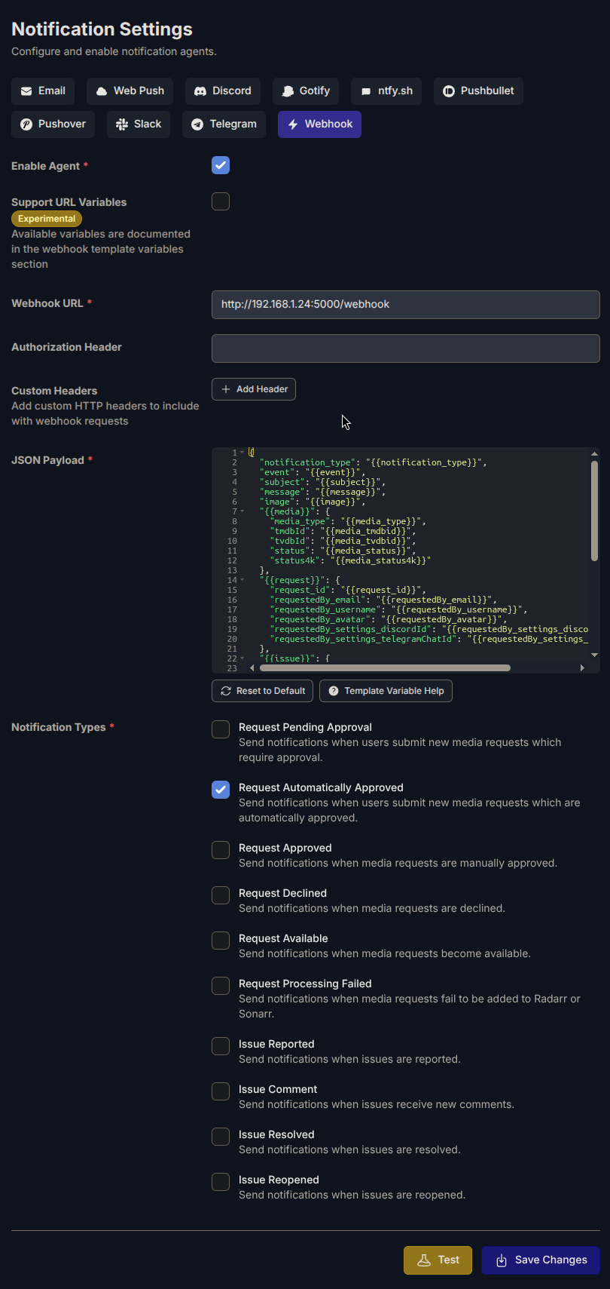Click the editor scroll down arrow
This screenshot has width=610, height=1289.
tap(594, 655)
